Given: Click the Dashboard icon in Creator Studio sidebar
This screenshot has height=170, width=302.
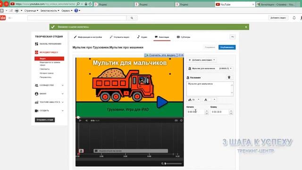Looking at the screenshot, I should [x=36, y=44].
